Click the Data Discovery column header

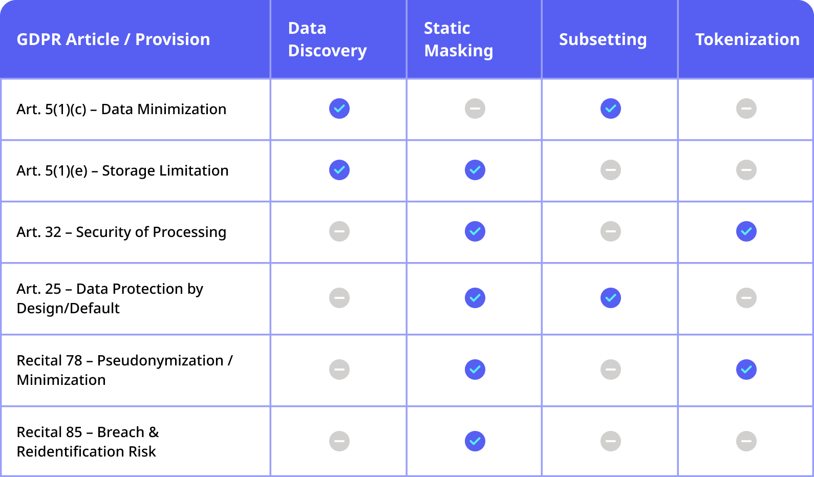[x=328, y=39]
